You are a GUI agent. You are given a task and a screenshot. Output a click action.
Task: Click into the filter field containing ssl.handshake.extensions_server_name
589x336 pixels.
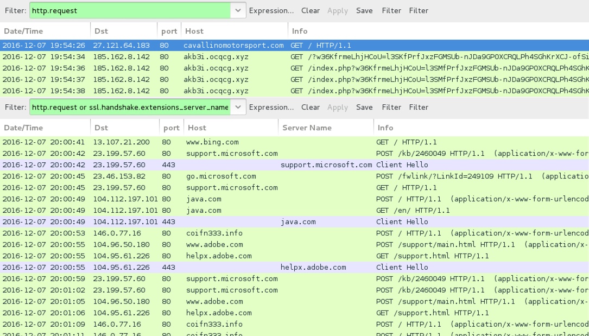130,107
